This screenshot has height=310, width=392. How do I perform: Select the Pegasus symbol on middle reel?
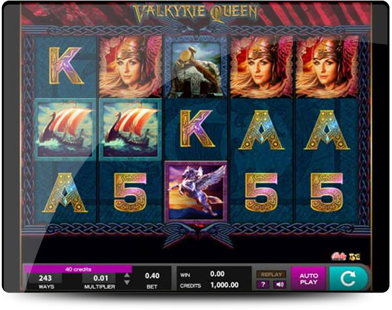196,192
